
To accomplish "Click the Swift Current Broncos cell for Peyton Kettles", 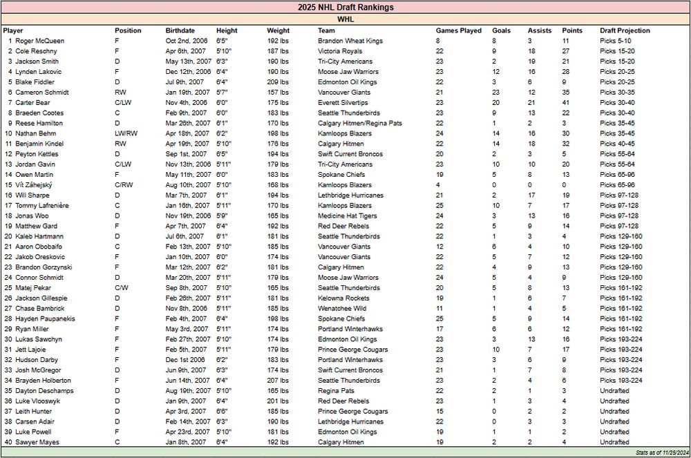I will [350, 154].
